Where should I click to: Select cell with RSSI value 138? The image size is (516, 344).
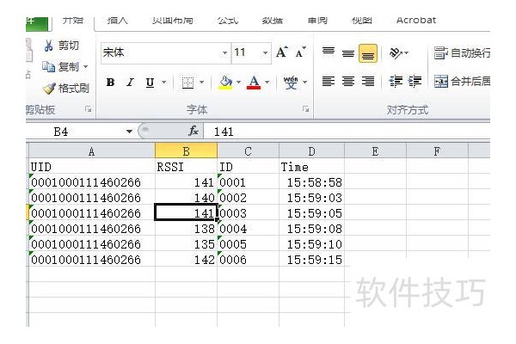tap(186, 229)
